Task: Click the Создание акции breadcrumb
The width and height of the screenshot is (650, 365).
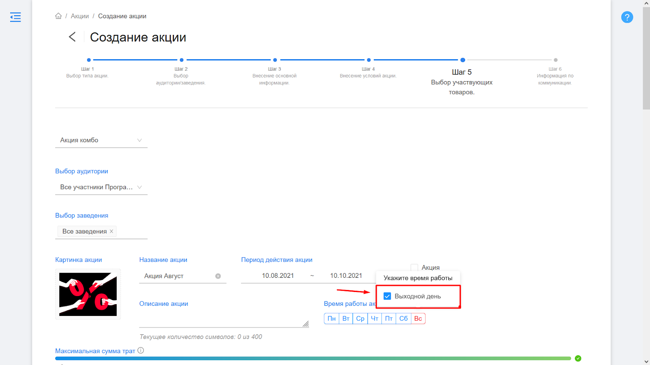Action: [x=122, y=16]
